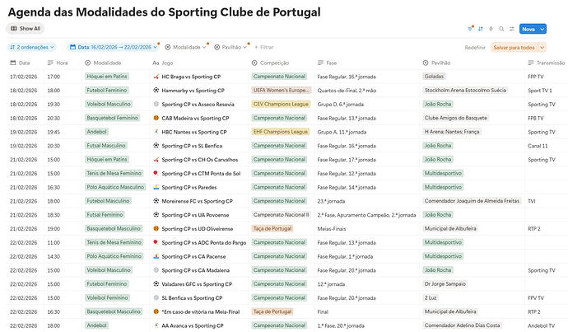Click basketball icon beside CAB Madeira game
This screenshot has width=568, height=332.
(156, 118)
